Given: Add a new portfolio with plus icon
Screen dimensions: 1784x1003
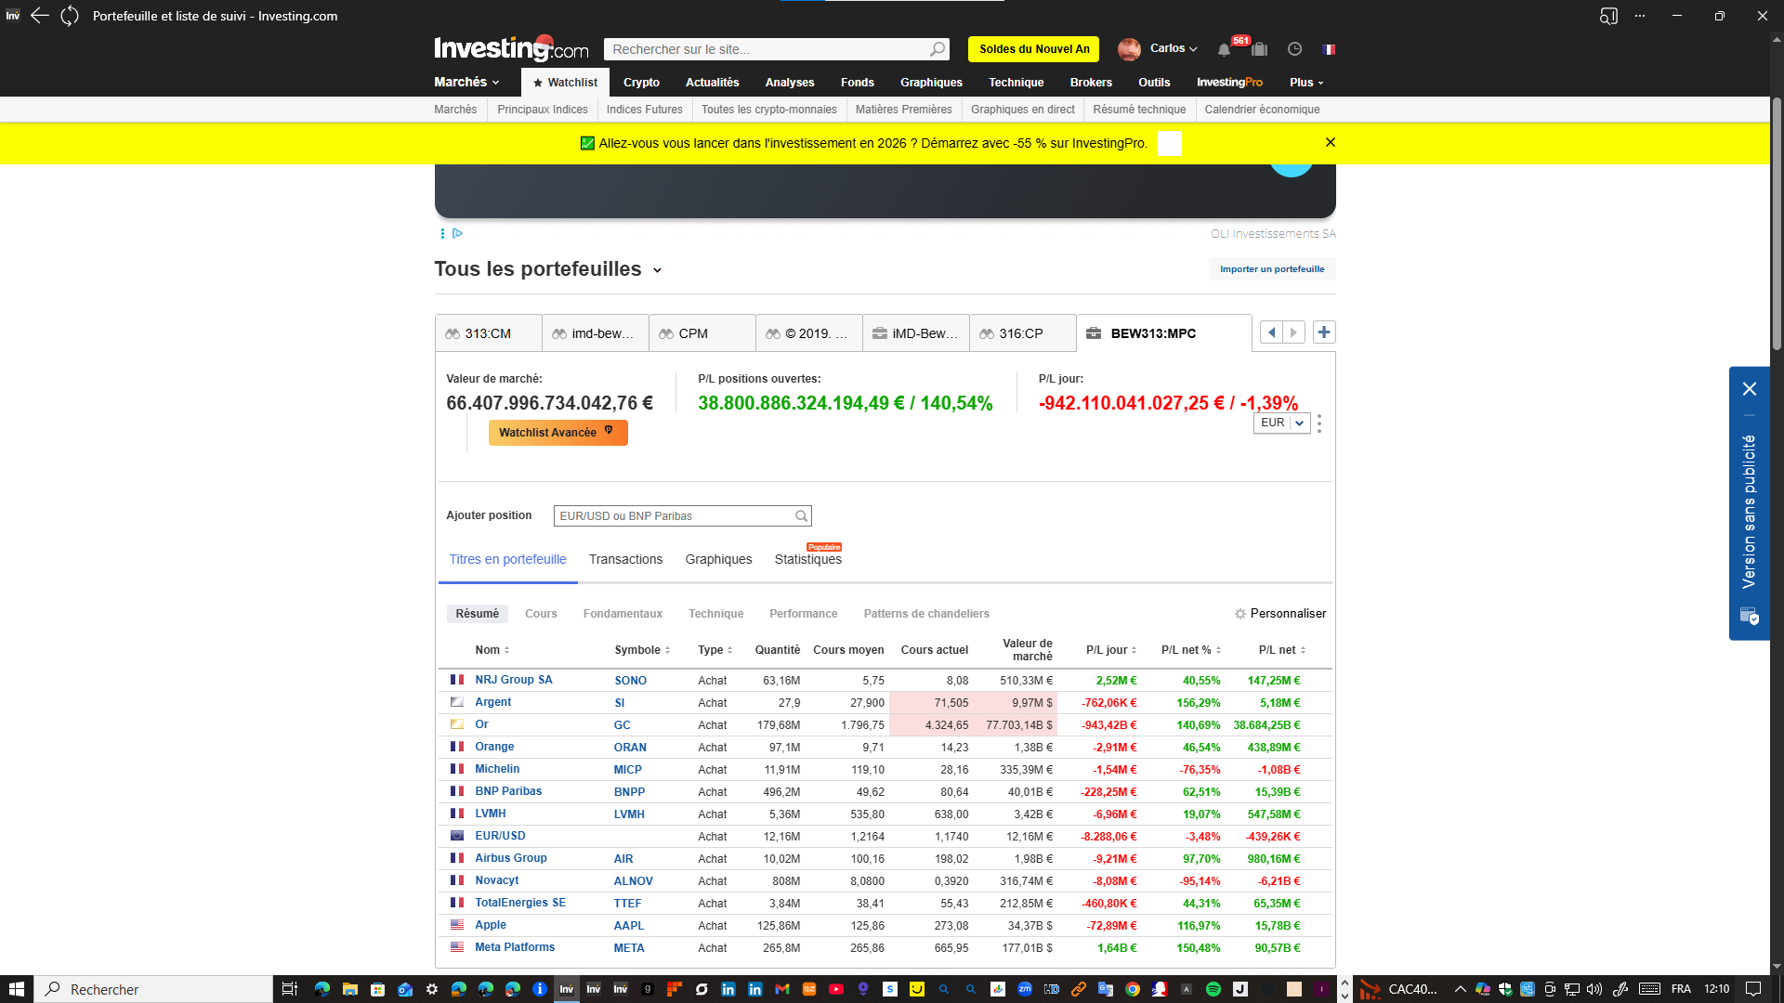Looking at the screenshot, I should (1324, 332).
